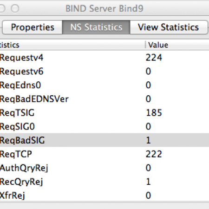The height and width of the screenshot is (209, 209).
Task: Sort by the Value column header
Action: coord(177,45)
